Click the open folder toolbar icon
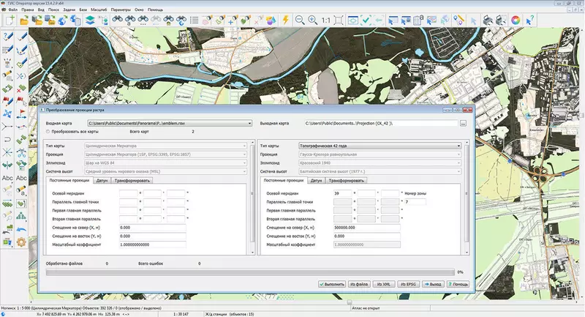This screenshot has width=585, height=317. tap(25, 20)
